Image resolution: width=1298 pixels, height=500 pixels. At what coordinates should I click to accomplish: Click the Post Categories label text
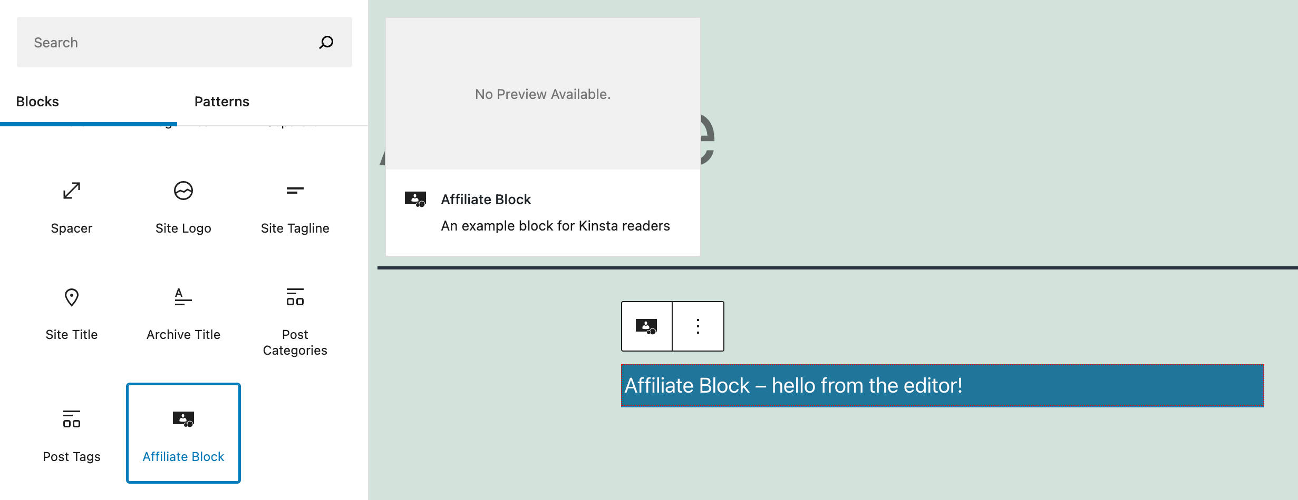[x=295, y=343]
